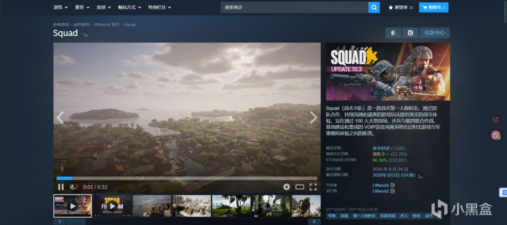Pause the trailer video

coord(61,187)
